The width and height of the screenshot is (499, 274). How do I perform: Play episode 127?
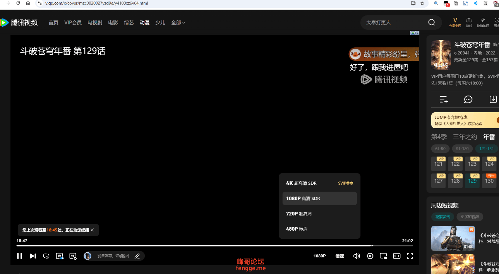click(x=438, y=181)
